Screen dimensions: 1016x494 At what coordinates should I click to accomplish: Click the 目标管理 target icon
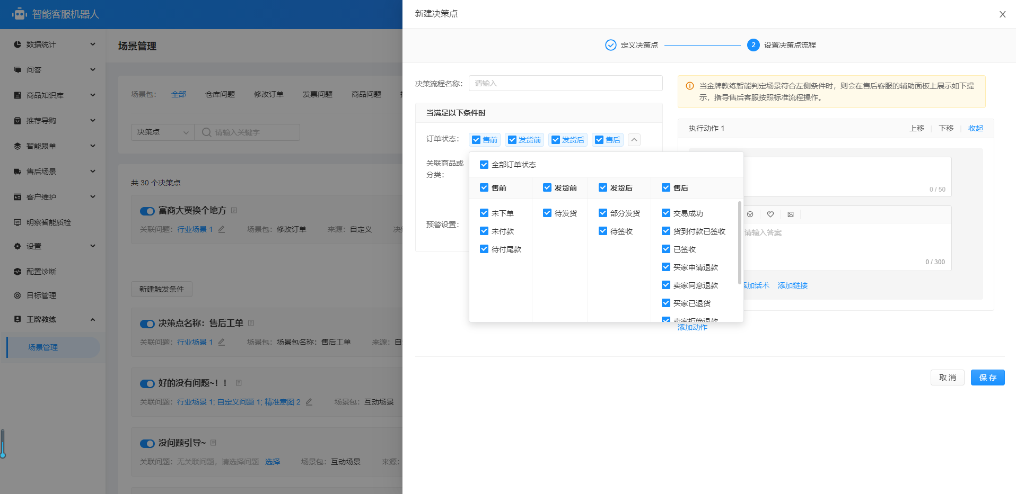pyautogui.click(x=17, y=295)
